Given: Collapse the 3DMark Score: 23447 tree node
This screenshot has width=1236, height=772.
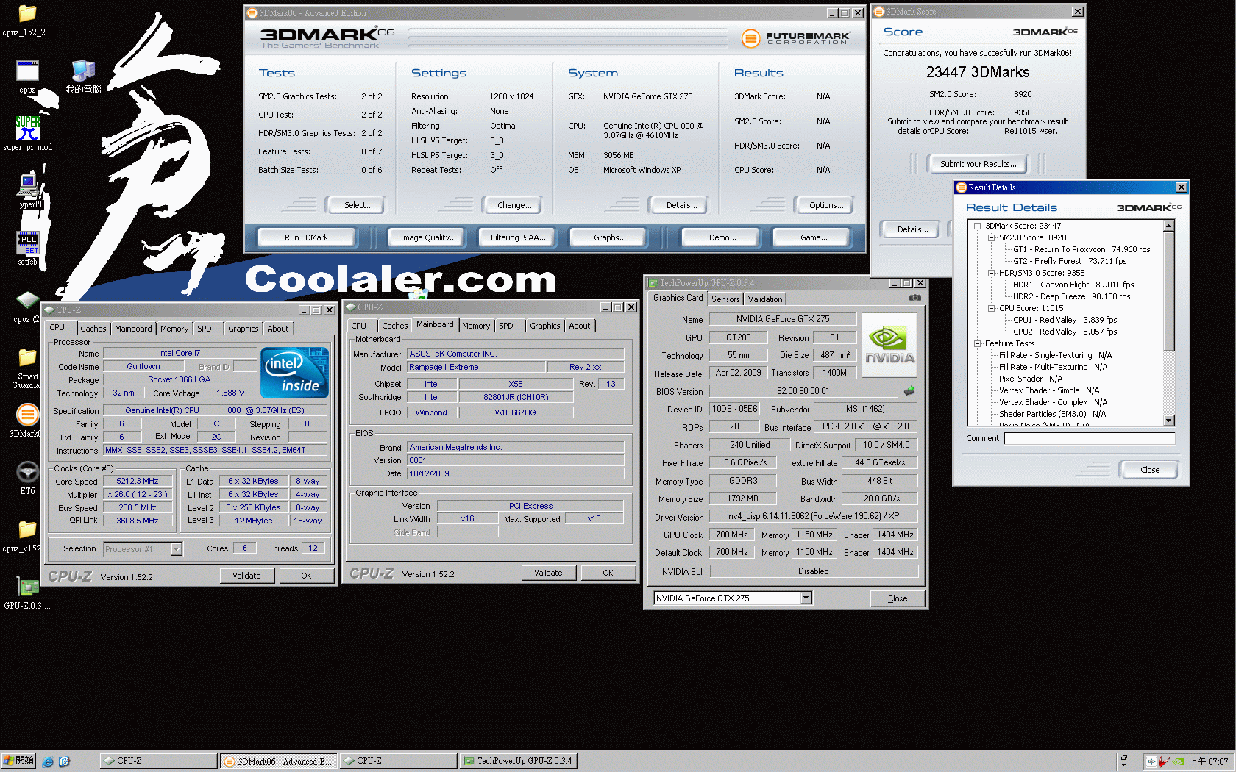Looking at the screenshot, I should (977, 226).
